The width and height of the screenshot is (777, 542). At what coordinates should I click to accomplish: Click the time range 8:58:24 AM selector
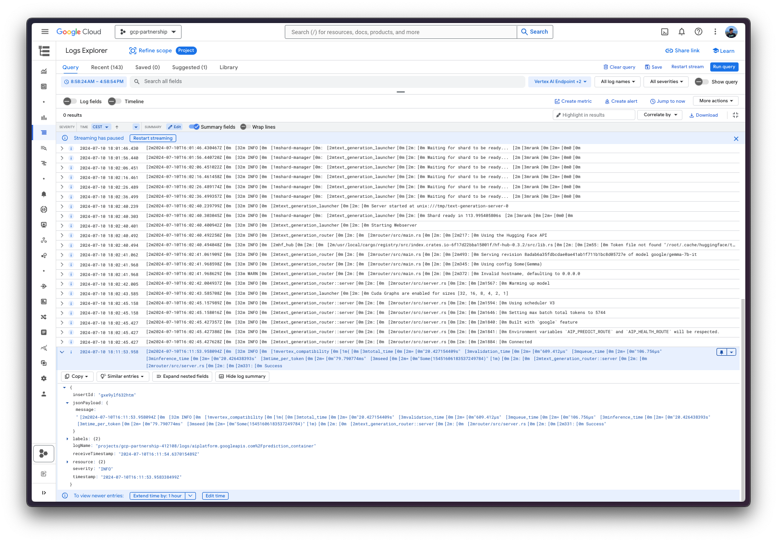point(94,82)
